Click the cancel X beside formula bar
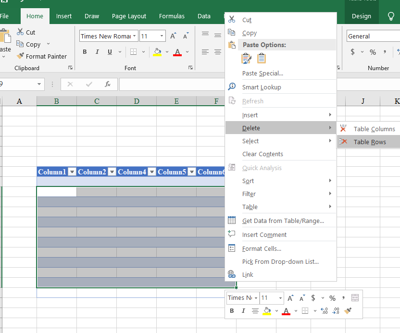 (70, 84)
